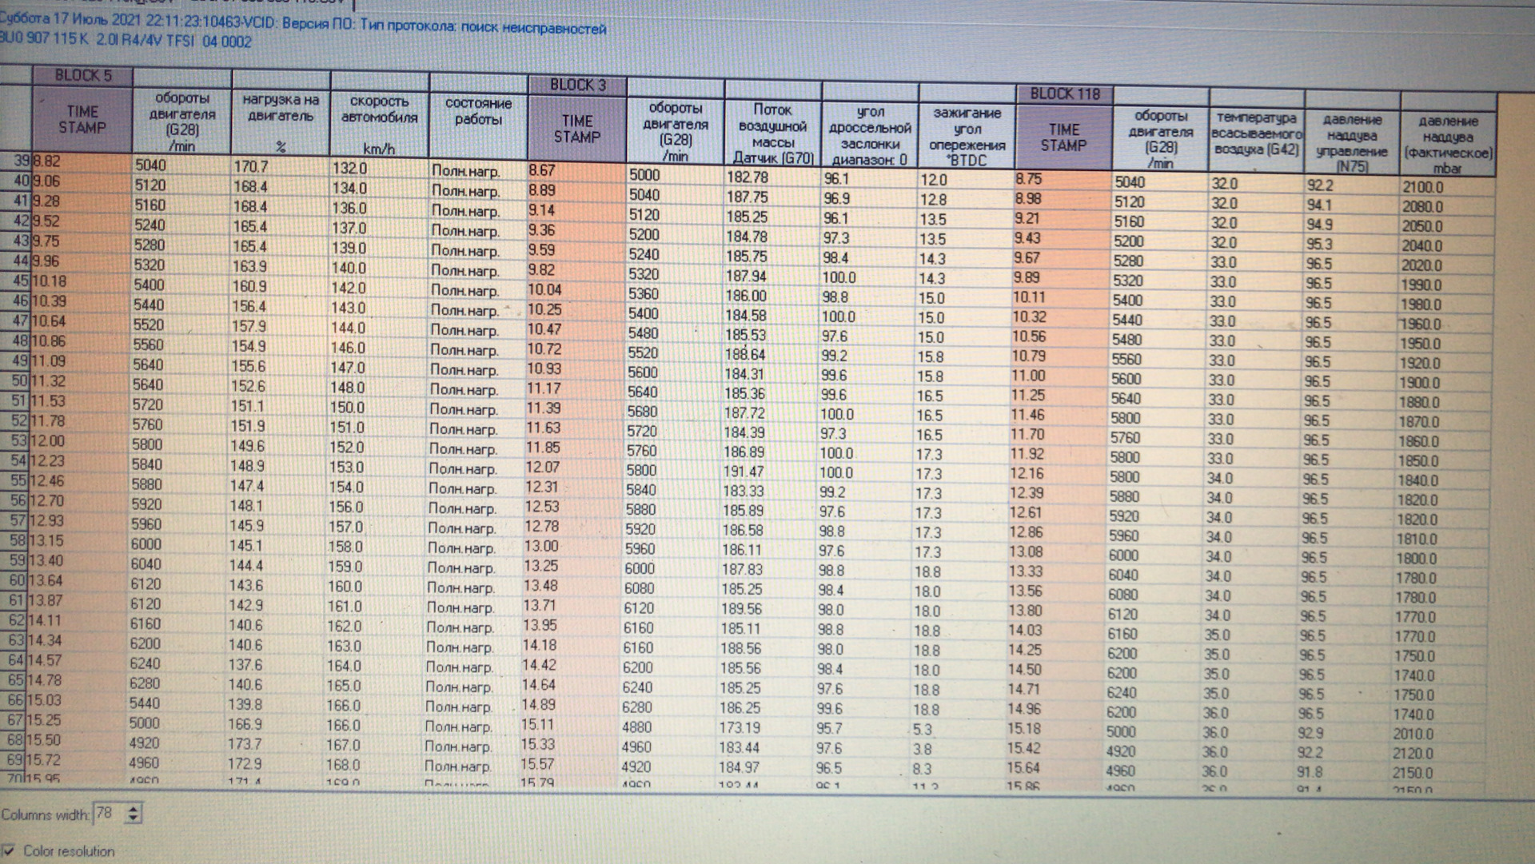This screenshot has height=864, width=1535.
Task: Click 'Полн.нагр.' cell in row 39
Action: point(465,171)
